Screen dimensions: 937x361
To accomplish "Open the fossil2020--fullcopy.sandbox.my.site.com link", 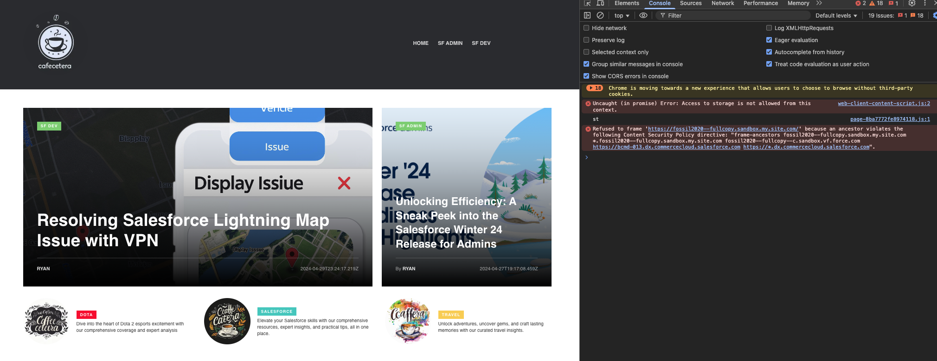I will point(723,129).
